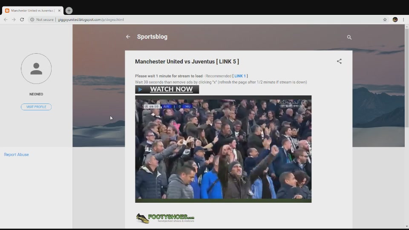
Task: Click the Sportsblog back arrow
Action: click(128, 37)
